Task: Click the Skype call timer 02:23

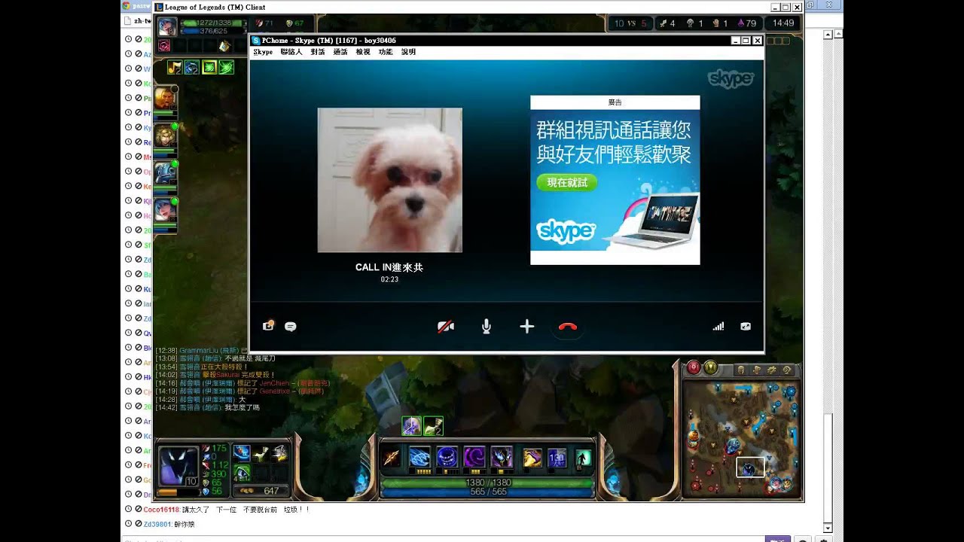Action: click(389, 279)
